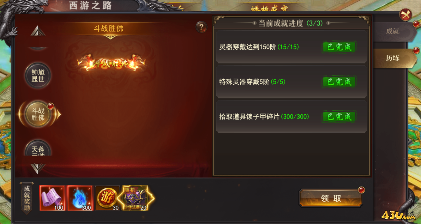Expand the chevron under 斗战胜佛 header
This screenshot has height=224, width=421.
(x=109, y=37)
